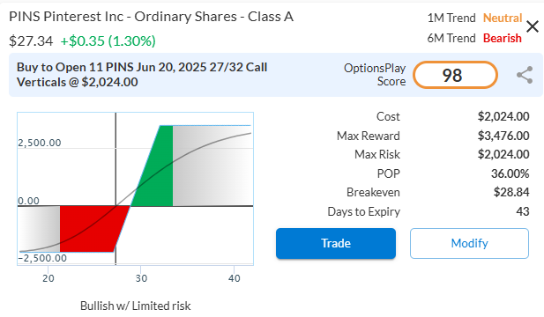This screenshot has width=544, height=317.
Task: Click the Cost value $2,024.00
Action: coord(503,116)
